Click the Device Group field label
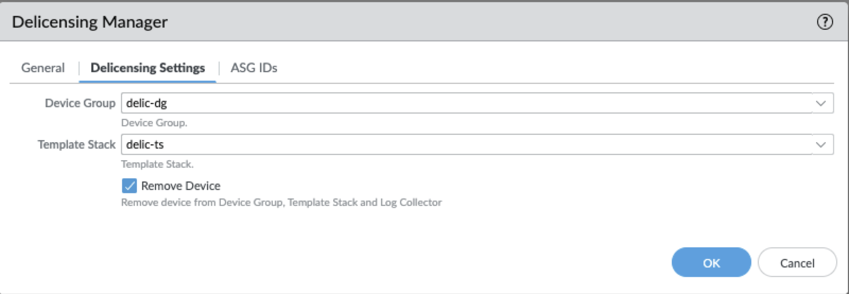The image size is (849, 294). 80,103
